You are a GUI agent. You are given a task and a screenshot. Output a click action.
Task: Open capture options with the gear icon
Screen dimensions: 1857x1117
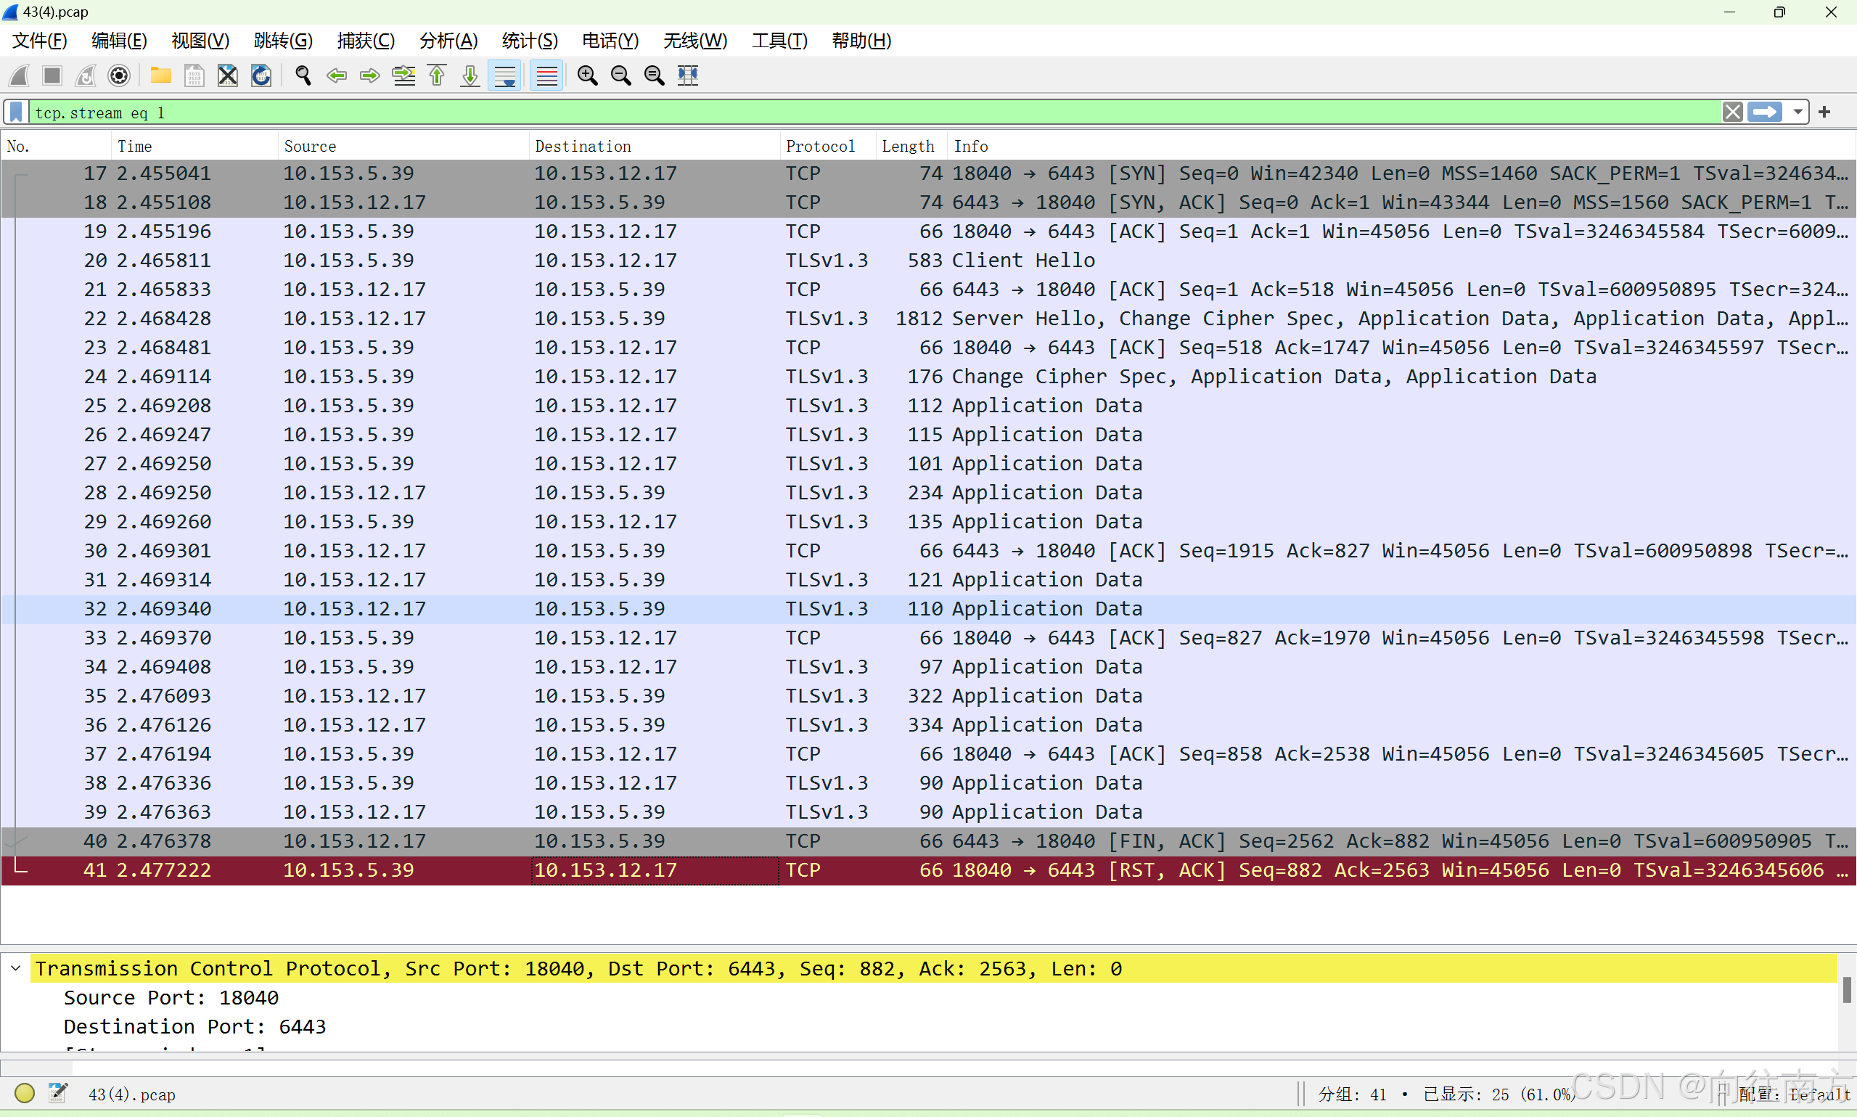(x=119, y=75)
